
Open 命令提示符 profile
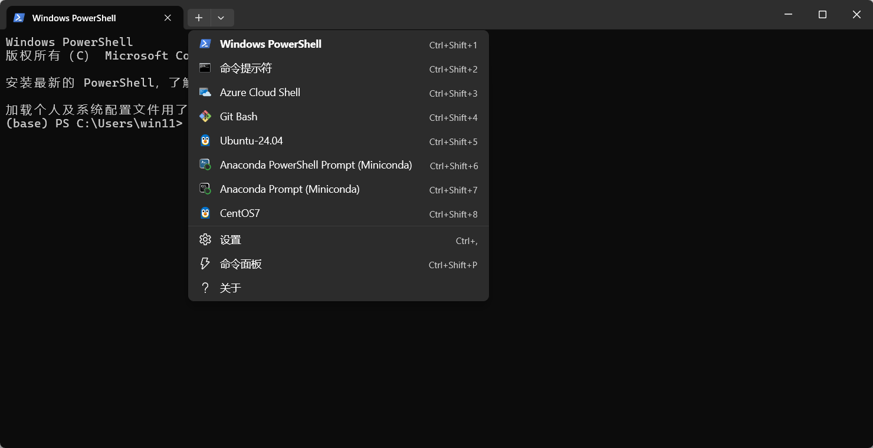tap(339, 68)
